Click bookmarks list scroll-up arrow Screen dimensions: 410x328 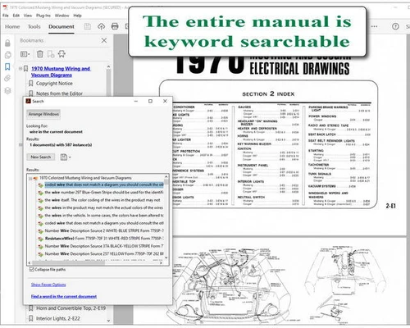pos(108,66)
